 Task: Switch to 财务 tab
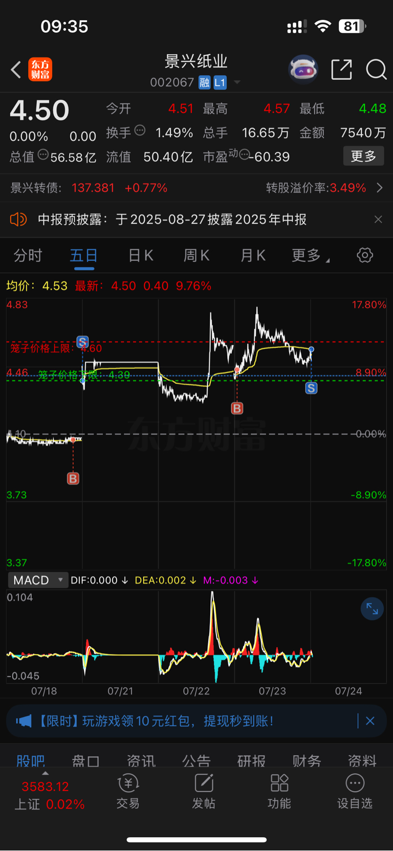tap(307, 761)
